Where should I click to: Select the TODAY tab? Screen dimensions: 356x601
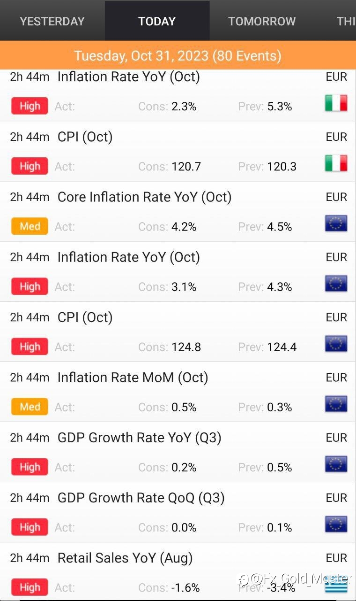157,21
